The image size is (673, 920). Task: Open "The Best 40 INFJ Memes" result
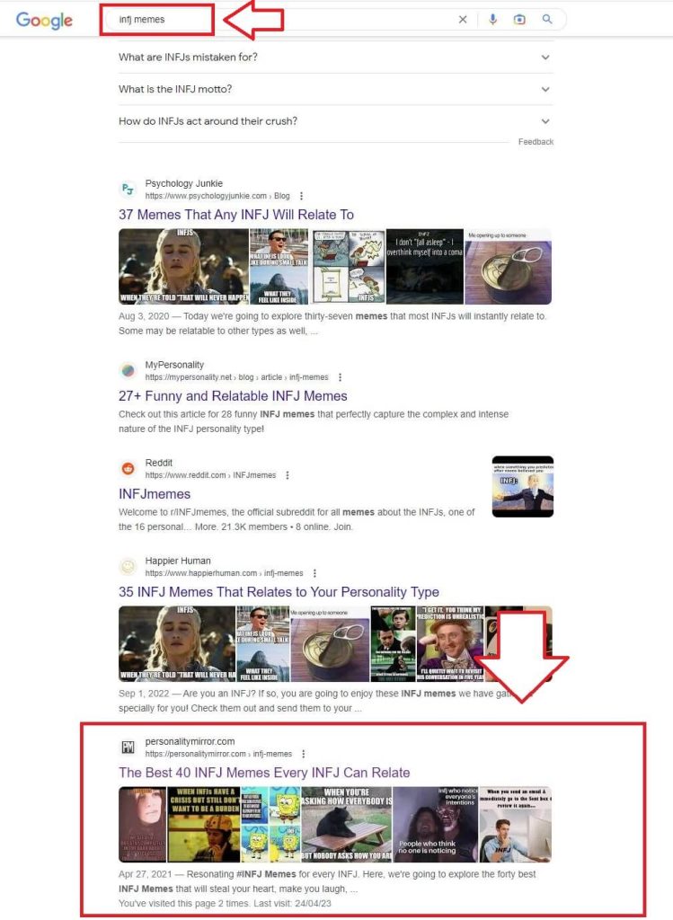pos(264,773)
